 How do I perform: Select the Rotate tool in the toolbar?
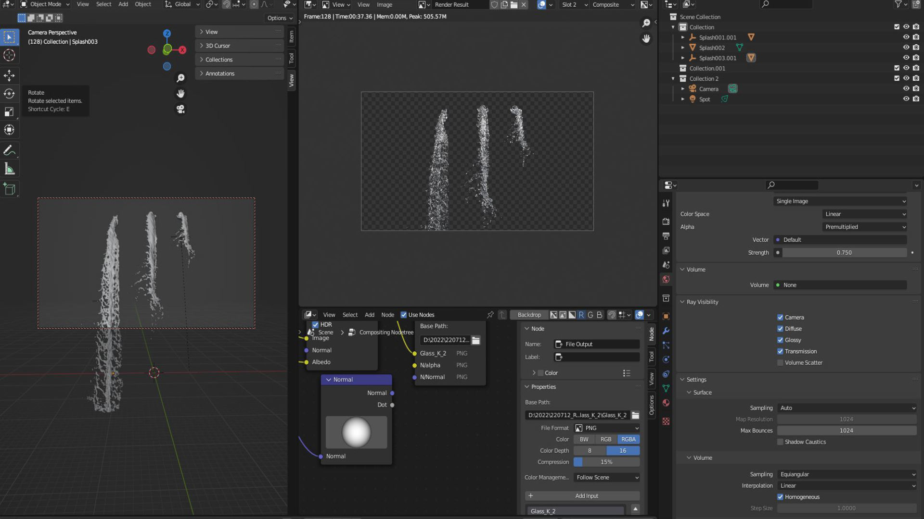point(9,94)
